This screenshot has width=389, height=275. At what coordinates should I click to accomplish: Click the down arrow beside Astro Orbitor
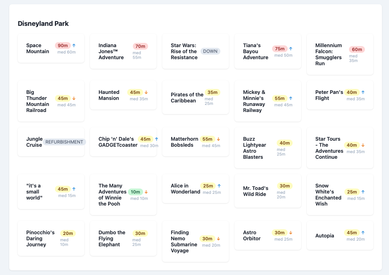coord(291,232)
